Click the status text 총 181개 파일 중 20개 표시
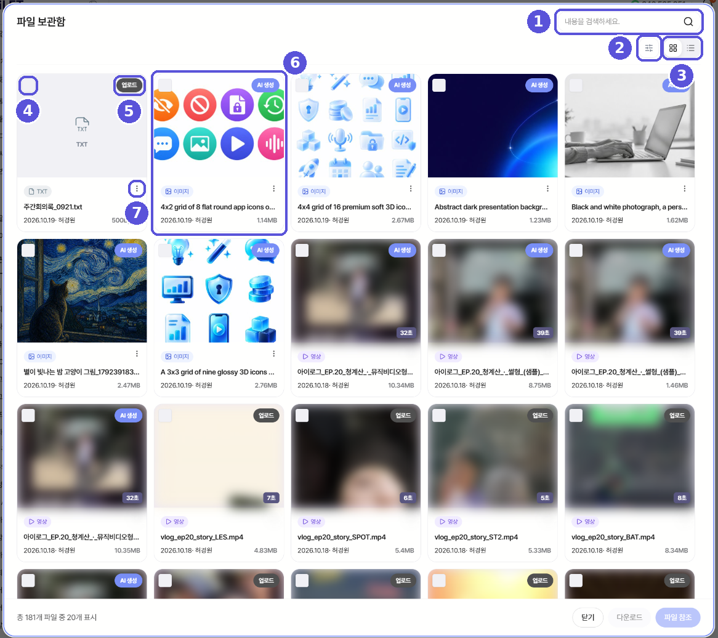 point(57,618)
